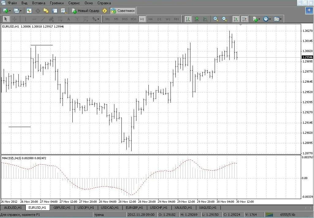Switch chart to Line Chart mode

pos(205,19)
